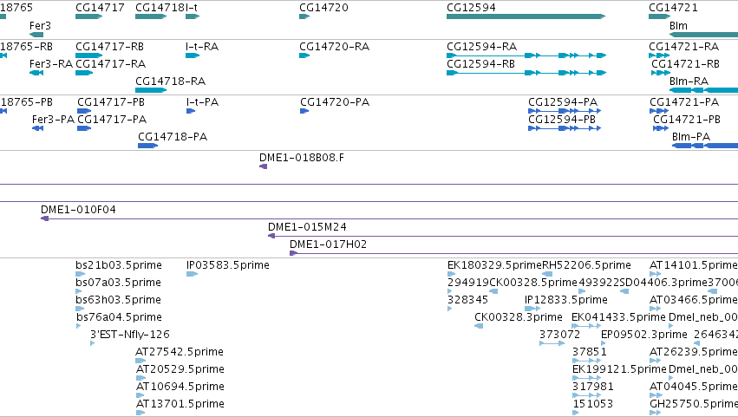Click the DME1-017H02 BAC label
738x417 pixels.
point(328,244)
